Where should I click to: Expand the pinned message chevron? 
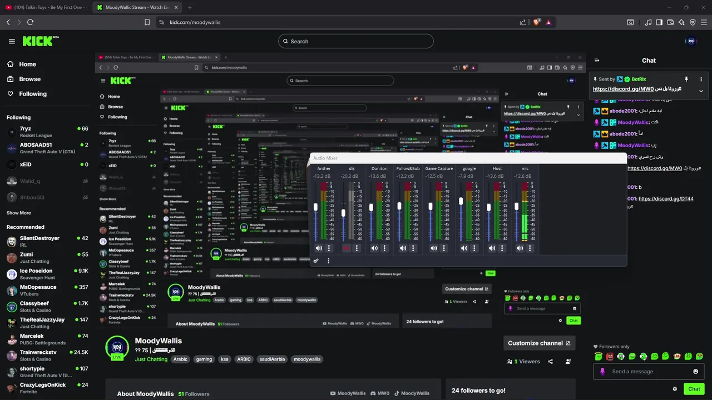[701, 91]
